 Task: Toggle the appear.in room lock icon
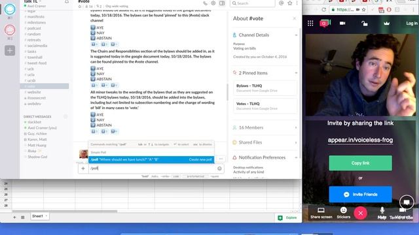coord(365,23)
